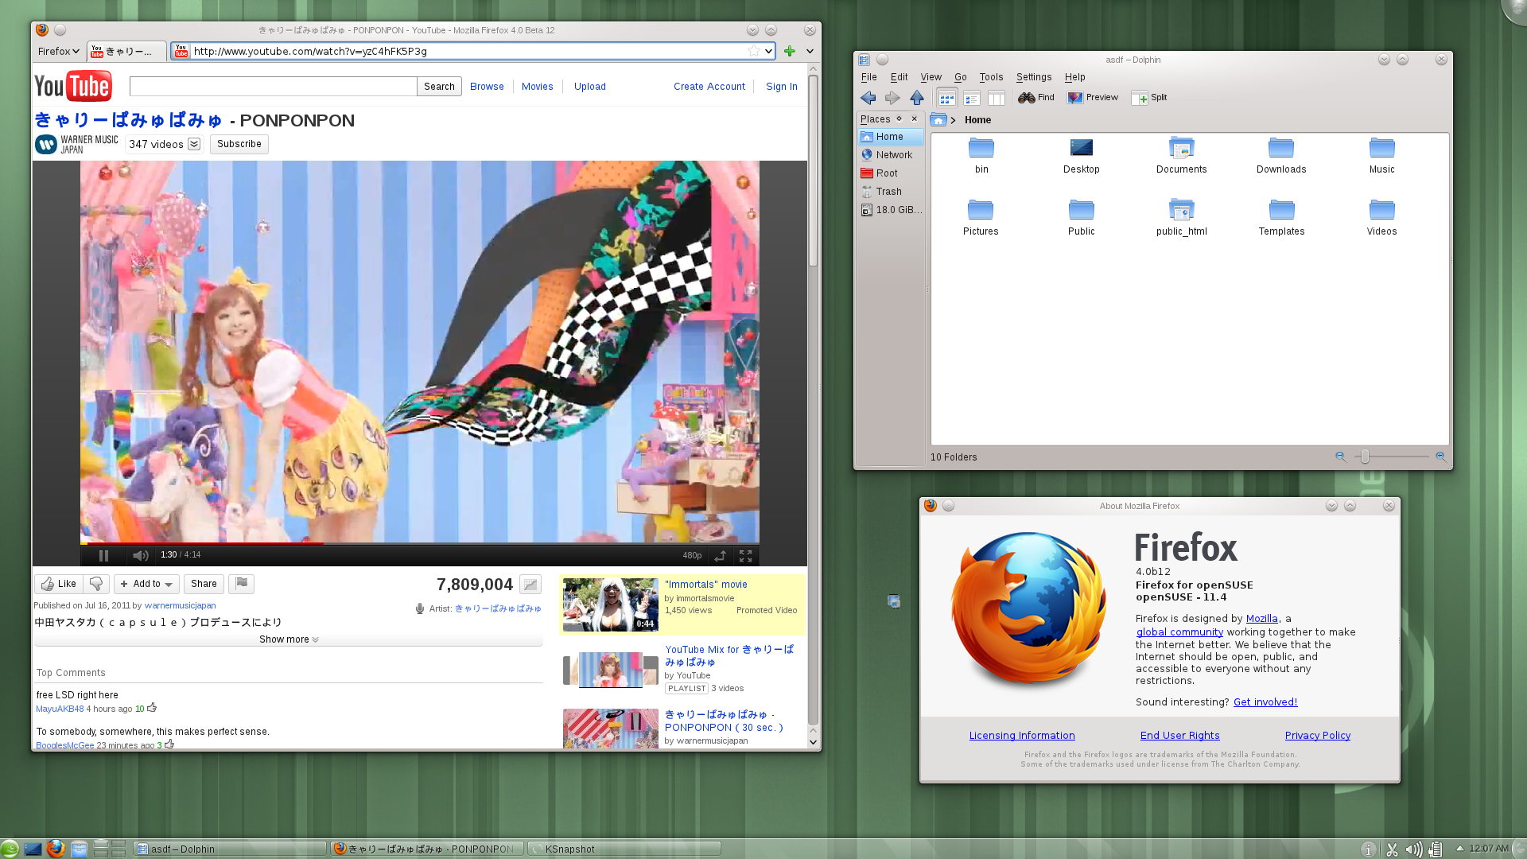The image size is (1527, 859).
Task: Open the Edit menu in Dolphin
Action: tap(899, 77)
